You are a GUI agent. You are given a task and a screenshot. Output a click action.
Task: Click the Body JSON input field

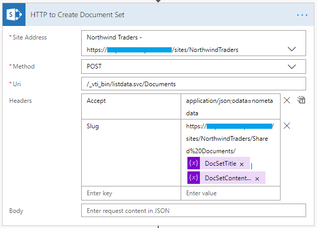click(x=194, y=210)
